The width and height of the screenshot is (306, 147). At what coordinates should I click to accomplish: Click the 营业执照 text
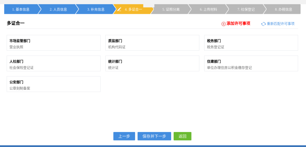[16, 47]
